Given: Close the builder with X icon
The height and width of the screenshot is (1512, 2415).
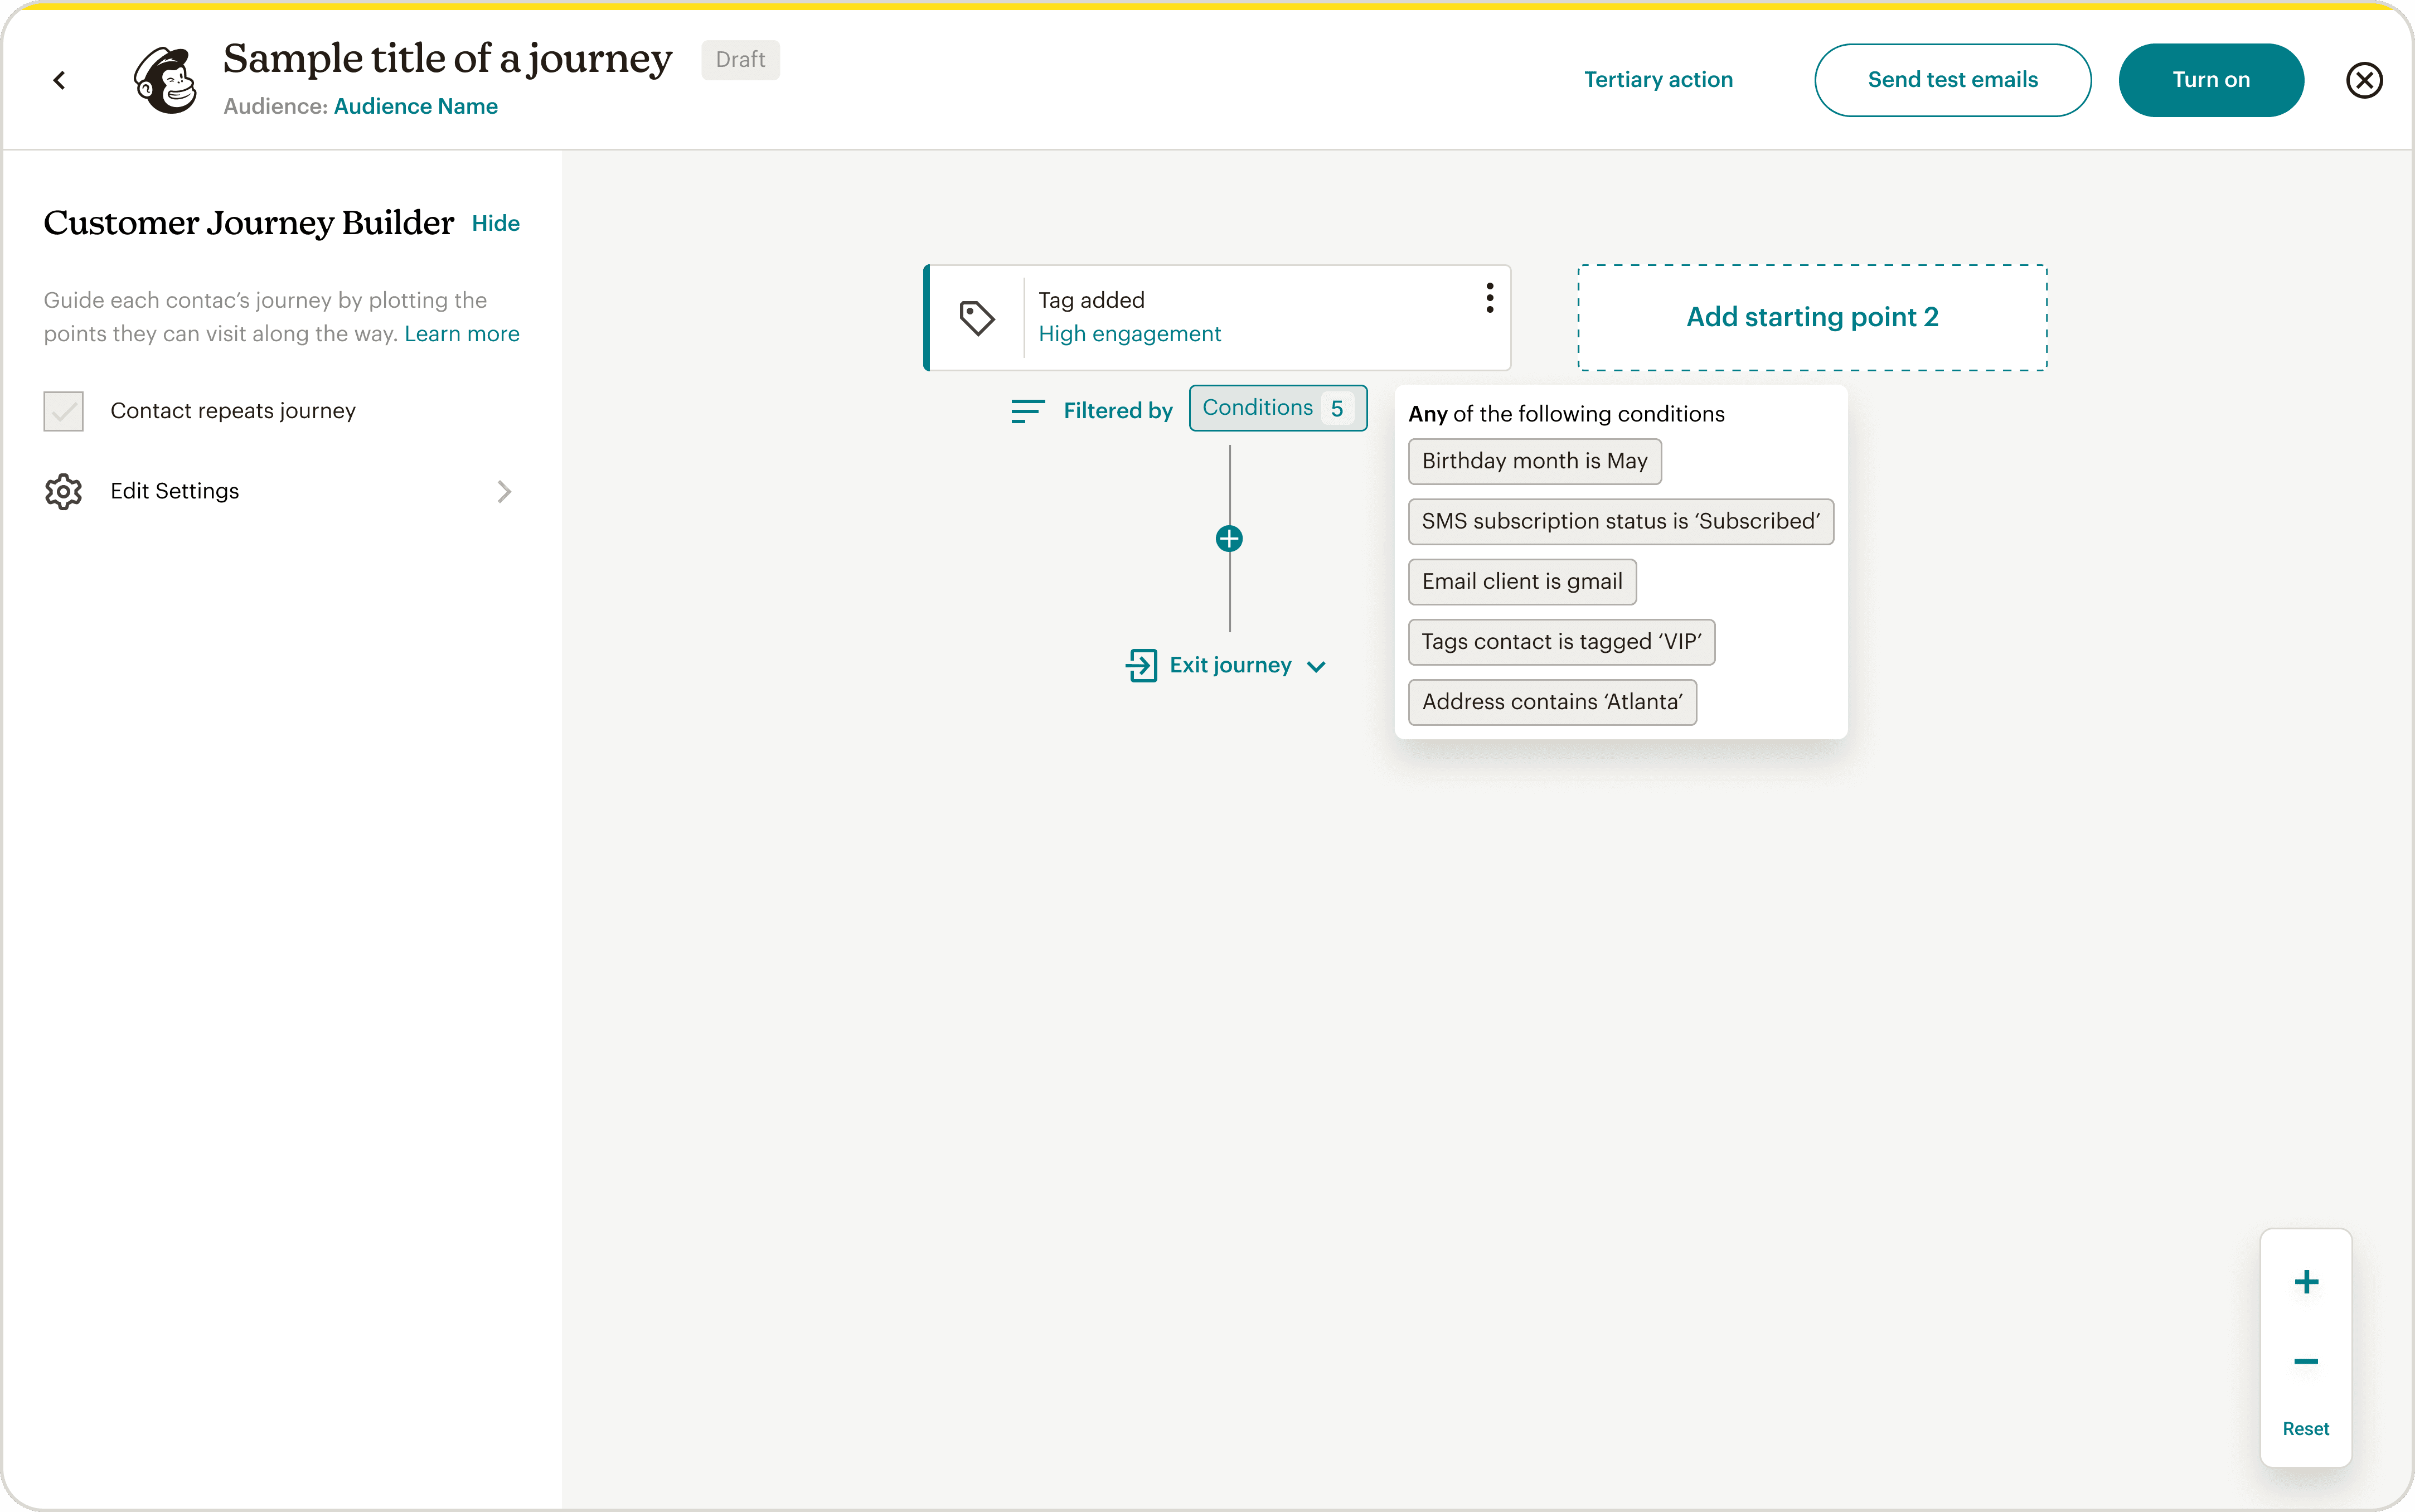Looking at the screenshot, I should pyautogui.click(x=2364, y=80).
